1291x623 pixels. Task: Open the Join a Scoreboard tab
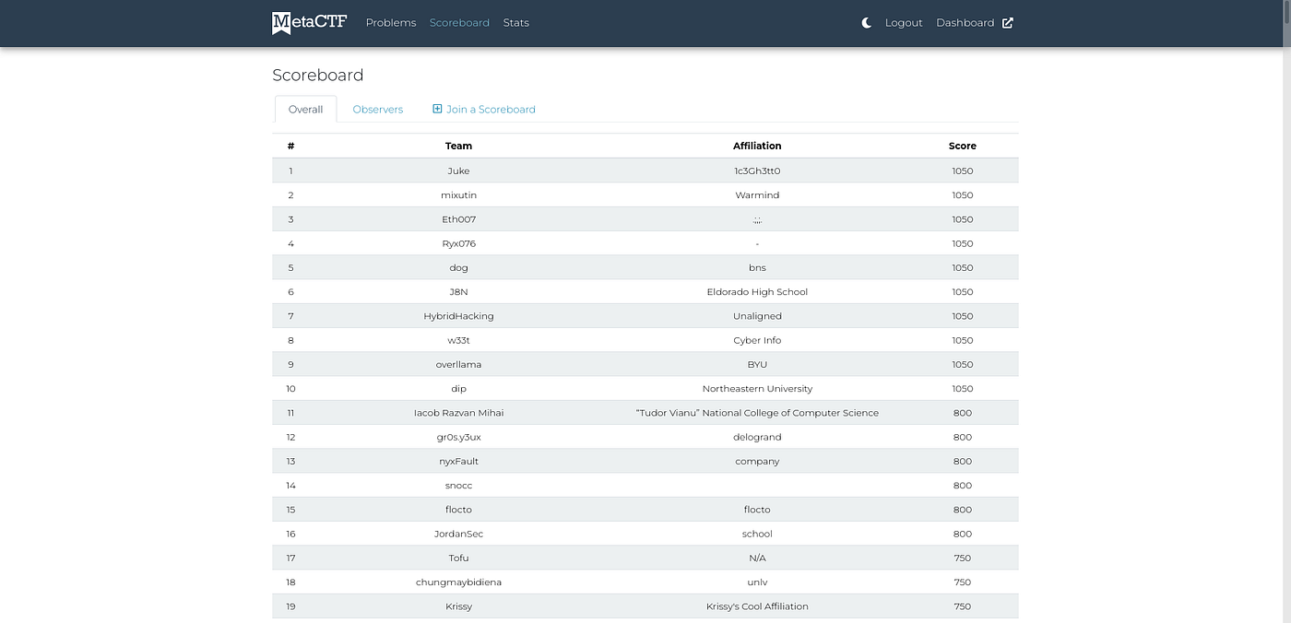coord(484,109)
